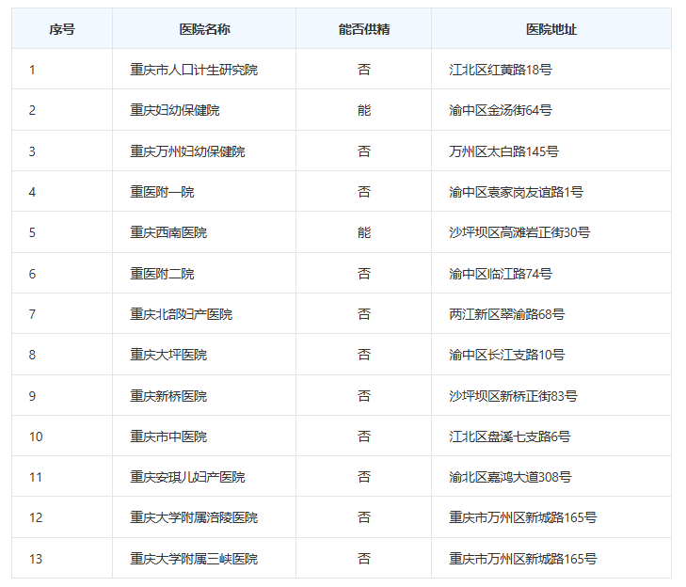This screenshot has height=587, width=686.
Task: Click sequence number 8
Action: tap(32, 355)
